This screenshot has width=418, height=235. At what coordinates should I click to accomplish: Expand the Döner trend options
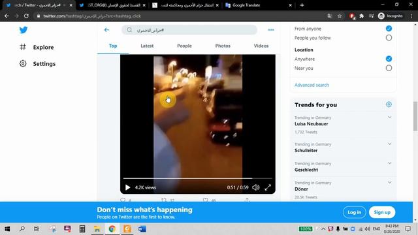(389, 183)
